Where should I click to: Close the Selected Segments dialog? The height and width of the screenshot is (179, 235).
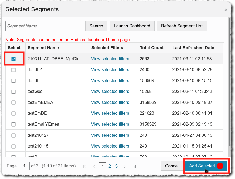pyautogui.click(x=226, y=10)
